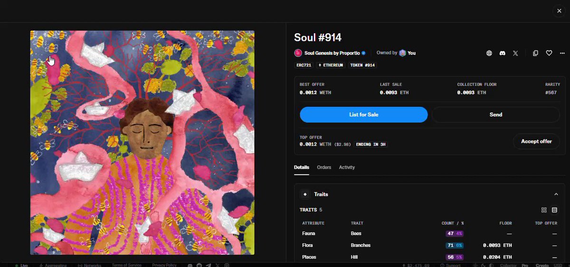Open the Discord link icon

pos(502,53)
